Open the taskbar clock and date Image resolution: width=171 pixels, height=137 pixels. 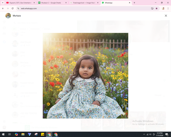tap(159, 134)
